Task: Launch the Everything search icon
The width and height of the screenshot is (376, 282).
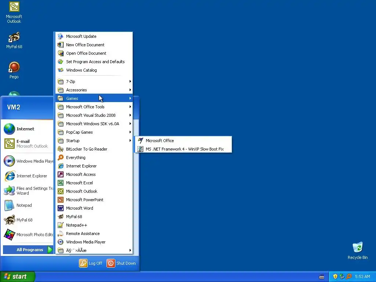Action: (61, 157)
